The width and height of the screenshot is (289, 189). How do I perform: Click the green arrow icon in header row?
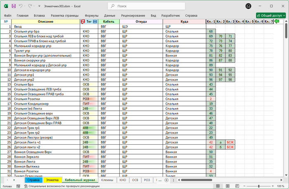pyautogui.click(x=277, y=21)
